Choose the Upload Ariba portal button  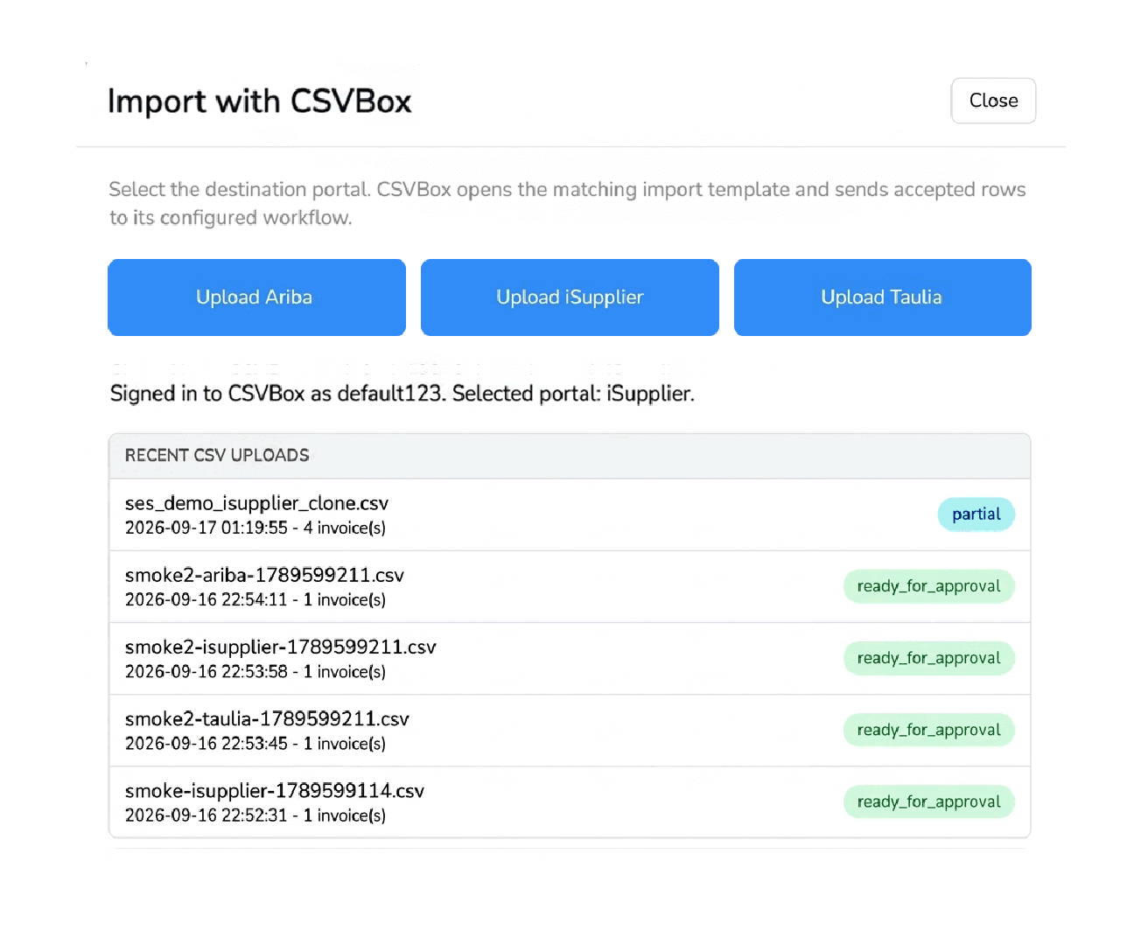click(256, 297)
